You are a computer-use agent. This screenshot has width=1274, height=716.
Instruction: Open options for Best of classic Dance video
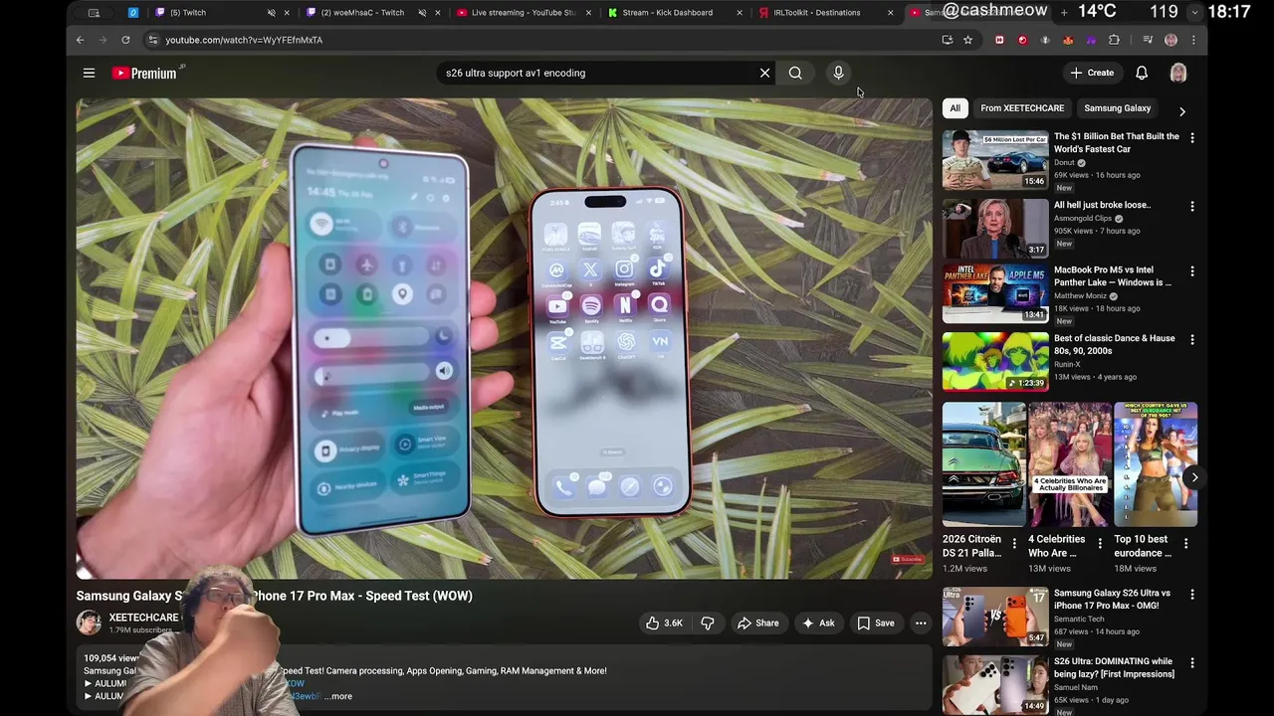(1192, 340)
